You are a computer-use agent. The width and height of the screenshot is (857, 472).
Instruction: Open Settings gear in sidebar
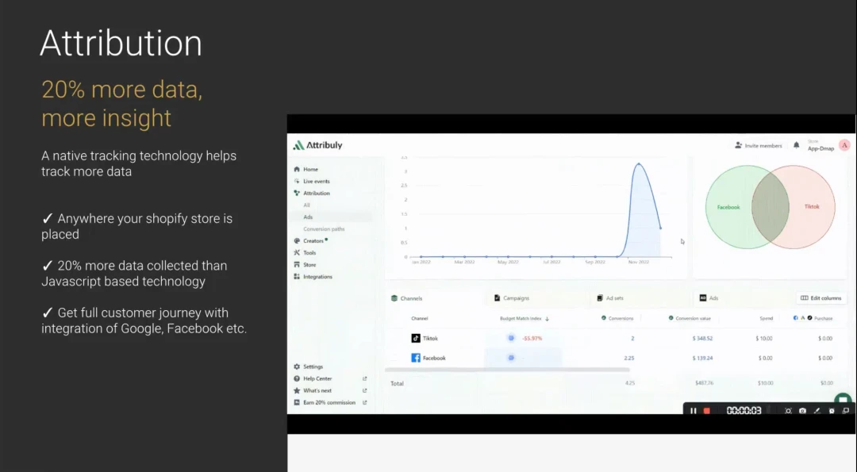[x=297, y=367]
